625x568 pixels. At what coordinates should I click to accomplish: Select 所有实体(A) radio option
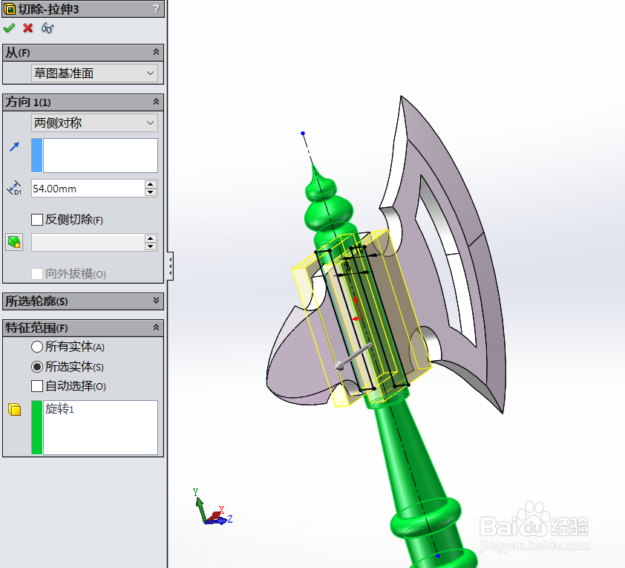pos(37,347)
